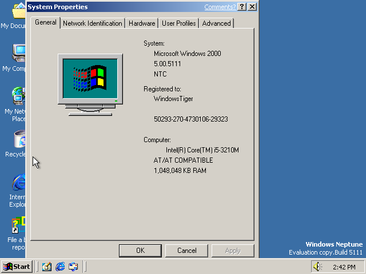Click the 'Intel(R) Core(TM) i5-3210M' text

click(x=202, y=150)
